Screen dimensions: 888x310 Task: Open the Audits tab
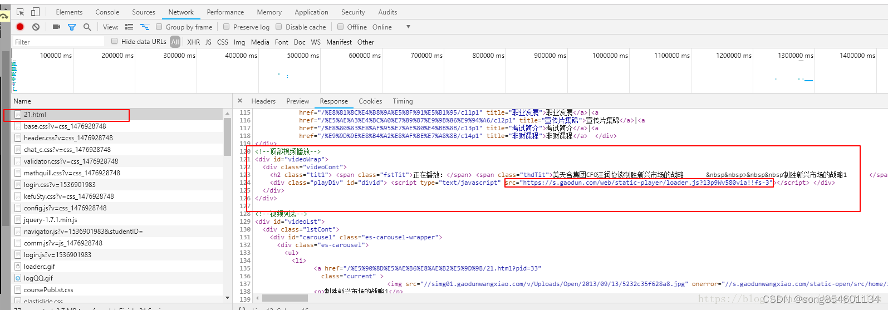click(387, 12)
